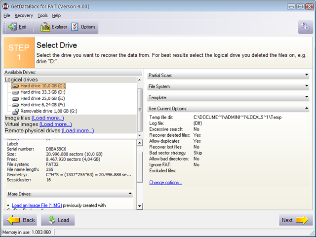
Task: Click the drive icon next to Hard drive (D:)
Action: pos(15,92)
